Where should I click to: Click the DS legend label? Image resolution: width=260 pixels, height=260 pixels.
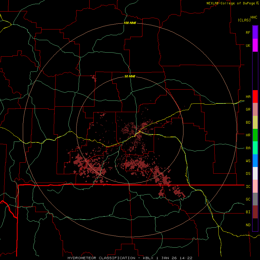[x=248, y=174]
